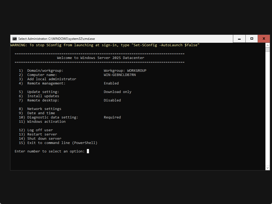Click option 10 'Diagnostic data setting:'

(x=53, y=117)
